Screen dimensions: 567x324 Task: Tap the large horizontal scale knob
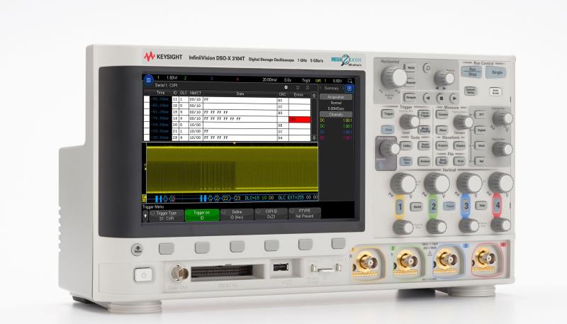[394, 77]
